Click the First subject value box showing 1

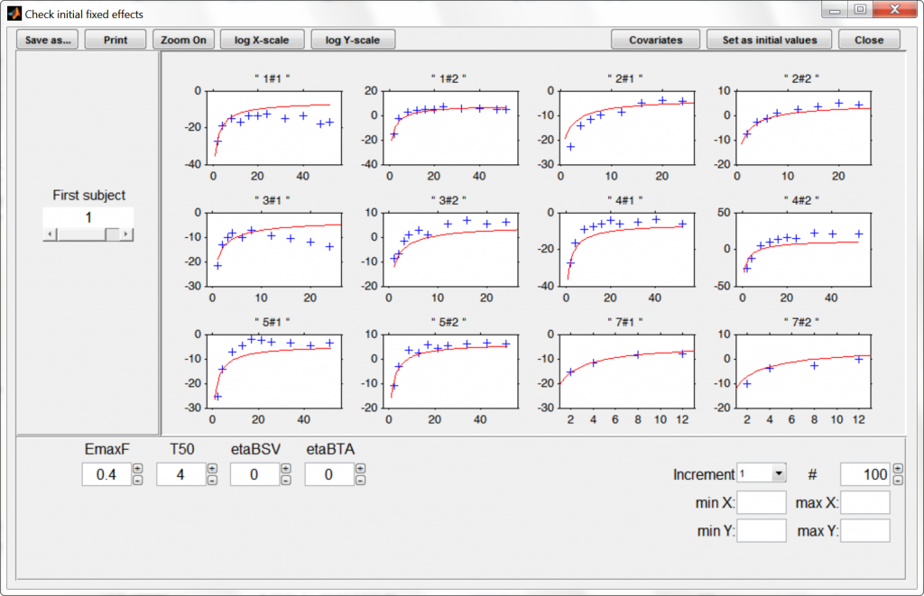click(x=88, y=216)
